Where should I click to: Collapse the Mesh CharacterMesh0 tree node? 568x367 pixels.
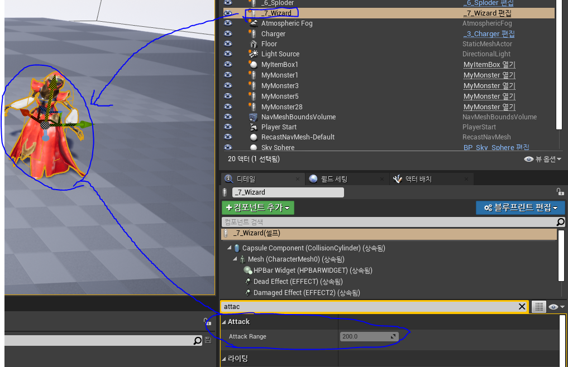tap(235, 259)
